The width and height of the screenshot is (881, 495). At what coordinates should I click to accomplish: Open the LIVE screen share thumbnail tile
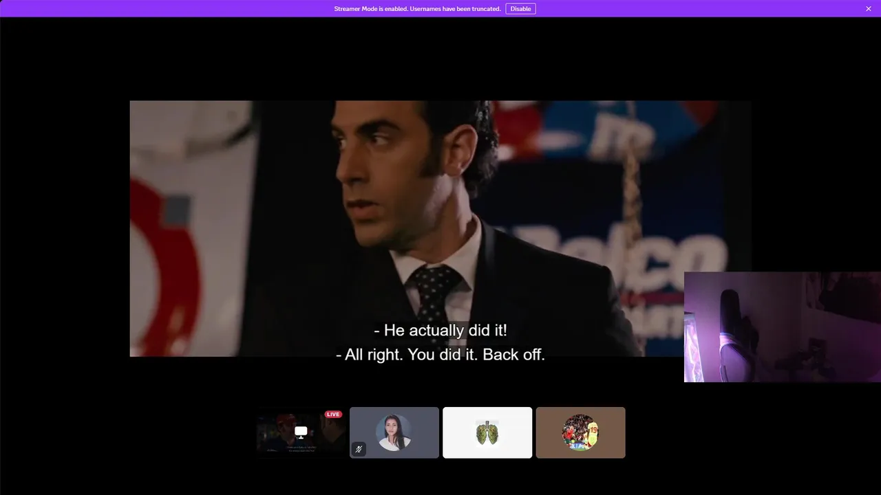301,432
